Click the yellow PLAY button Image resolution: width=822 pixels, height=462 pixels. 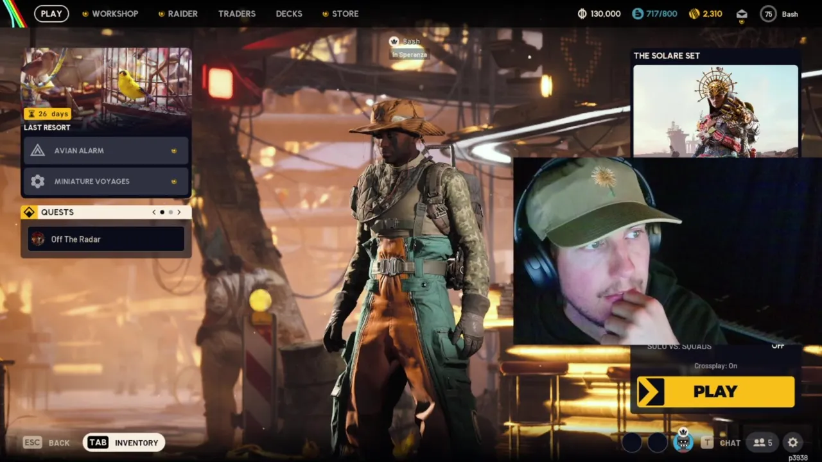pos(715,391)
